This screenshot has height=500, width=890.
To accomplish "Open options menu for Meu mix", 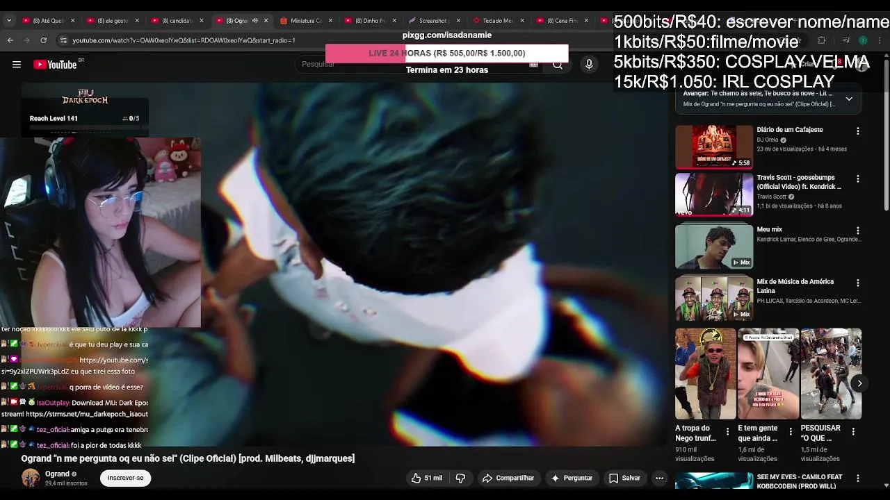I will (857, 231).
